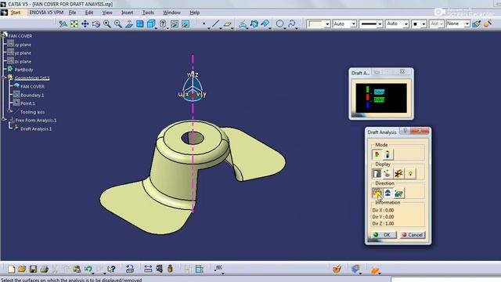Open the Help menu

(x=195, y=13)
